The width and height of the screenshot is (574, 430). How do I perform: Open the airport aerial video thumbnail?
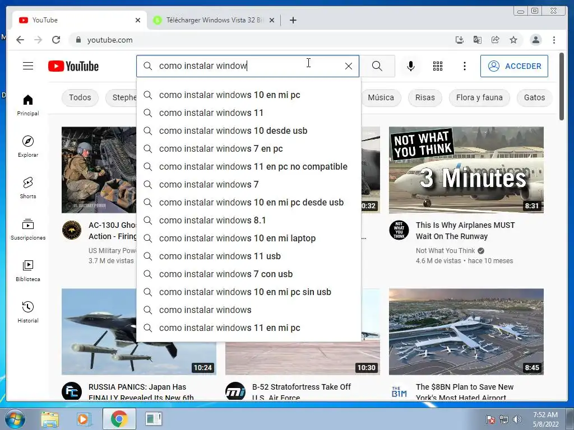pos(466,331)
